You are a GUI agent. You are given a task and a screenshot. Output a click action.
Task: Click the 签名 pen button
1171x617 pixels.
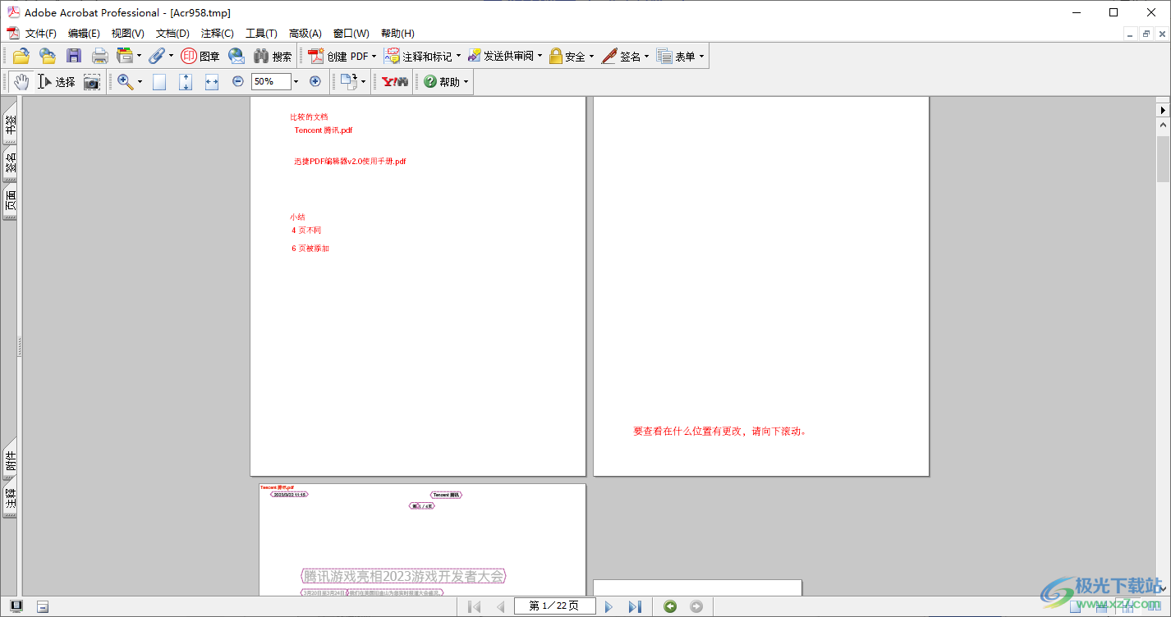[621, 56]
